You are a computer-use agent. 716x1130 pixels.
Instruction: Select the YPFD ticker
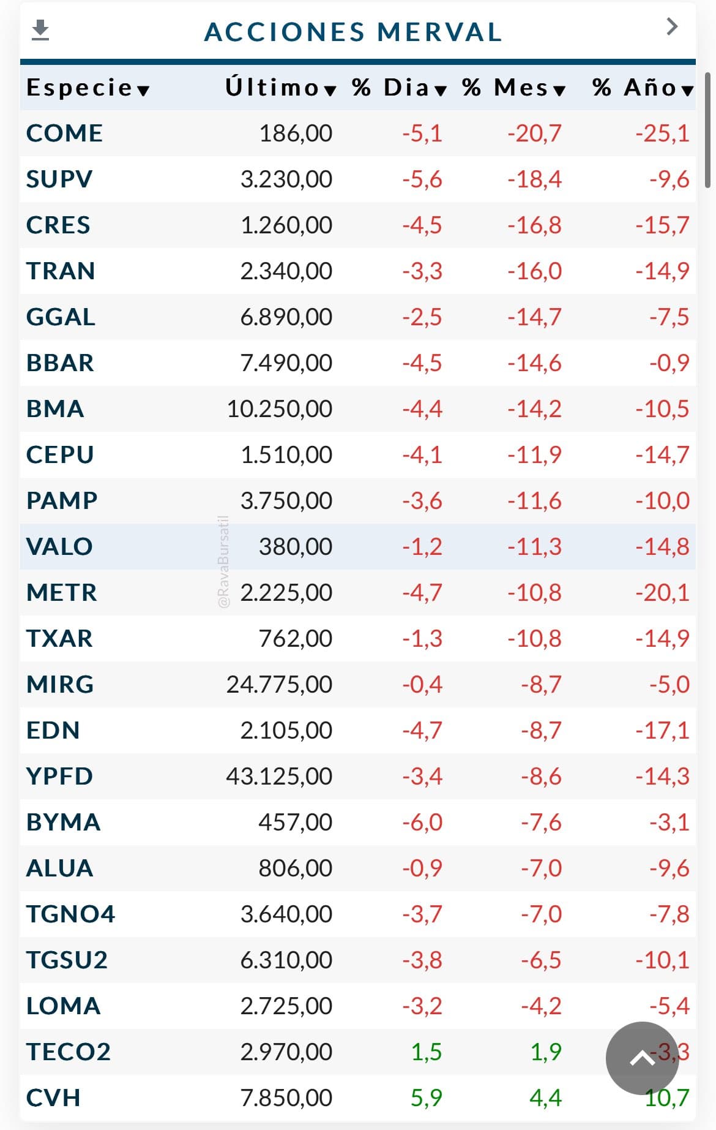59,776
